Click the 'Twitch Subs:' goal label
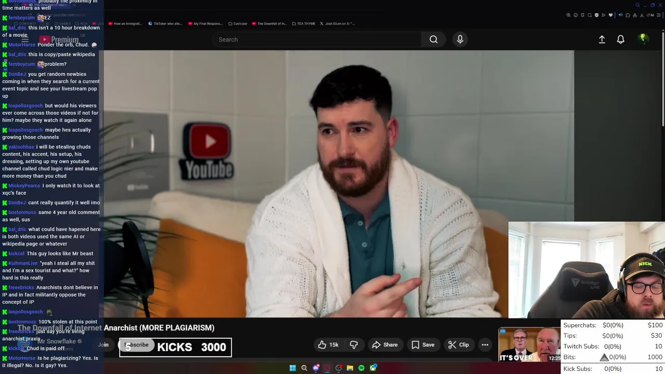This screenshot has height=374, width=665. 580,346
